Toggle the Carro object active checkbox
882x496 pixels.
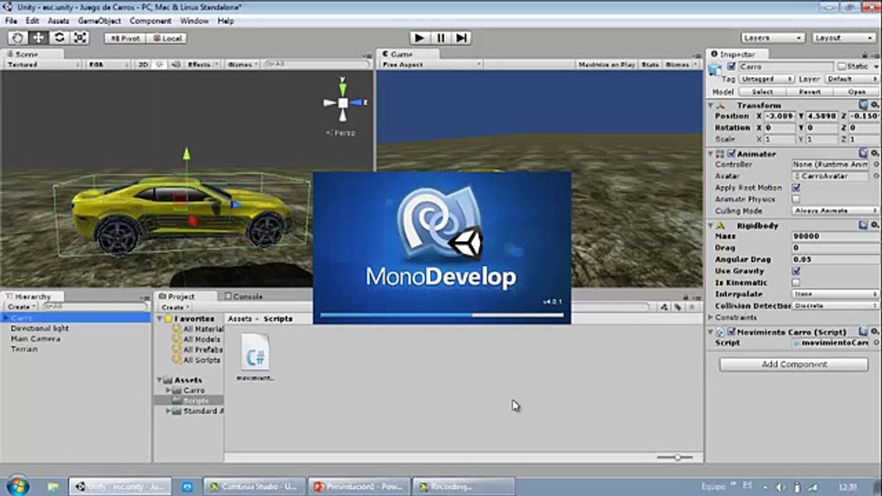coord(732,67)
